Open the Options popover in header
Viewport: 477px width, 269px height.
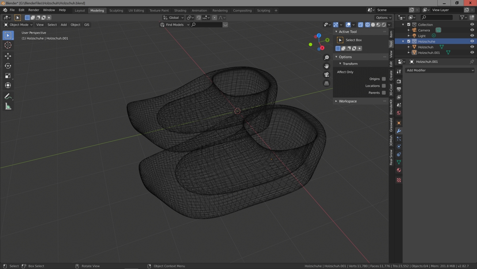383,18
